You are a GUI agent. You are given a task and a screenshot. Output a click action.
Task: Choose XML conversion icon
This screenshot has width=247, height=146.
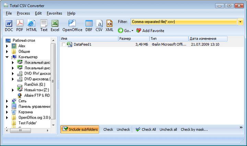[x=109, y=23]
